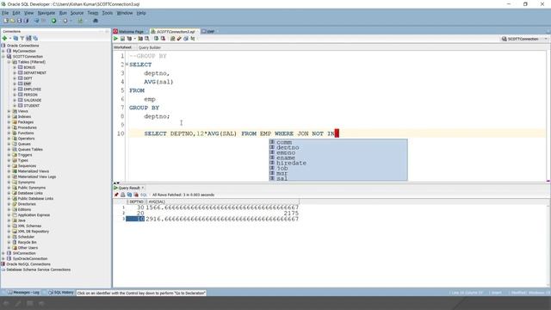Screen dimensions: 551x310
Task: Open the File menu
Action: [5, 13]
